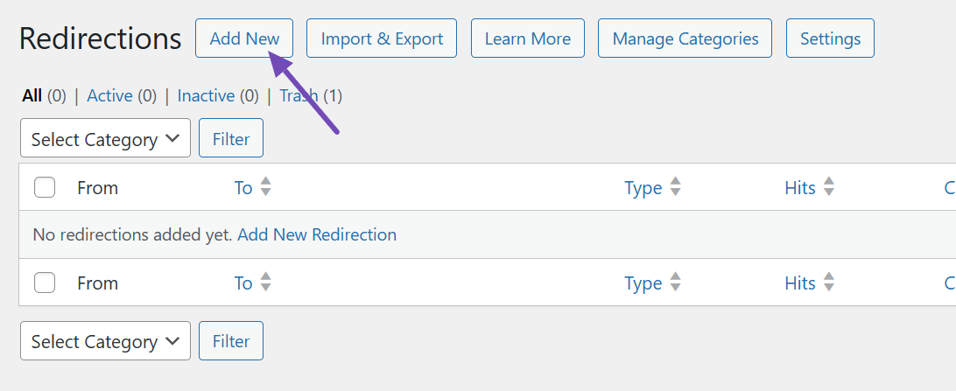956x391 pixels.
Task: Click the Add New redirection button
Action: 244,38
